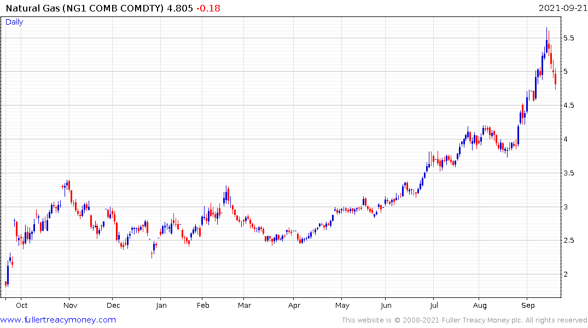Click the 2021-09-21 date label
Screen dimensions: 588x328
tap(563, 8)
